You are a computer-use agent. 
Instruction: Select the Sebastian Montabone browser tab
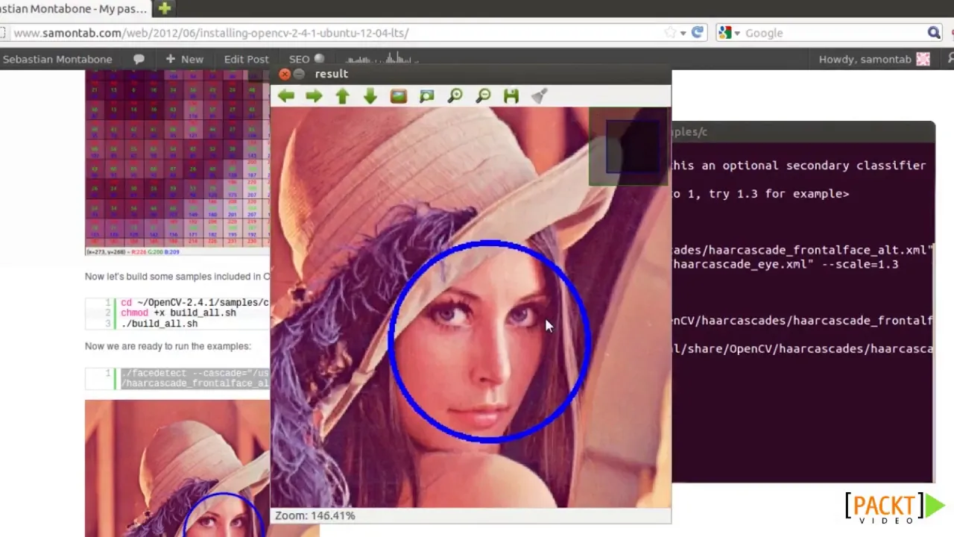pyautogui.click(x=75, y=8)
